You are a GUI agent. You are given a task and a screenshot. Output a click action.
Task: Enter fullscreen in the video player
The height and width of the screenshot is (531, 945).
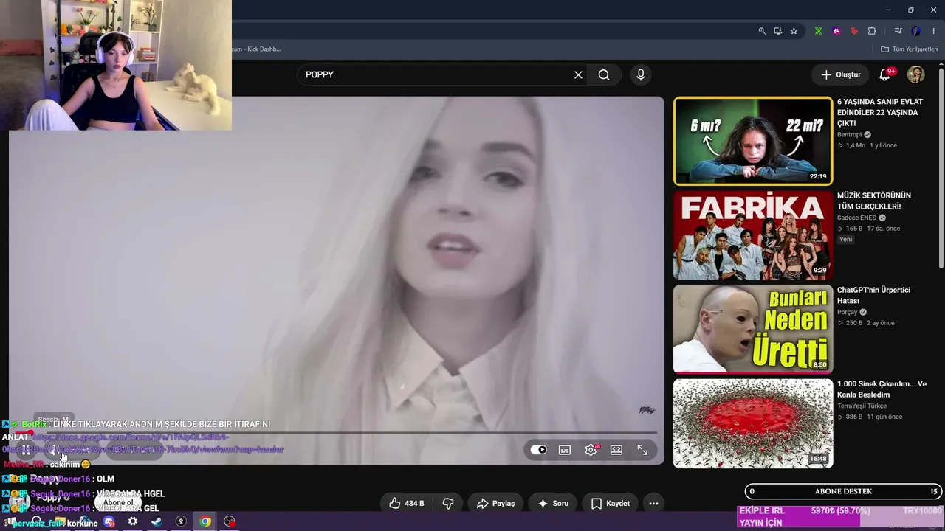(642, 450)
